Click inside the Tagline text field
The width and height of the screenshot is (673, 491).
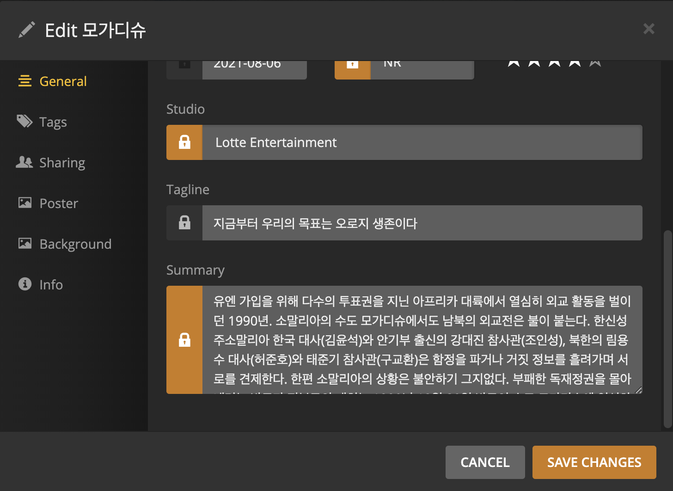coord(422,223)
